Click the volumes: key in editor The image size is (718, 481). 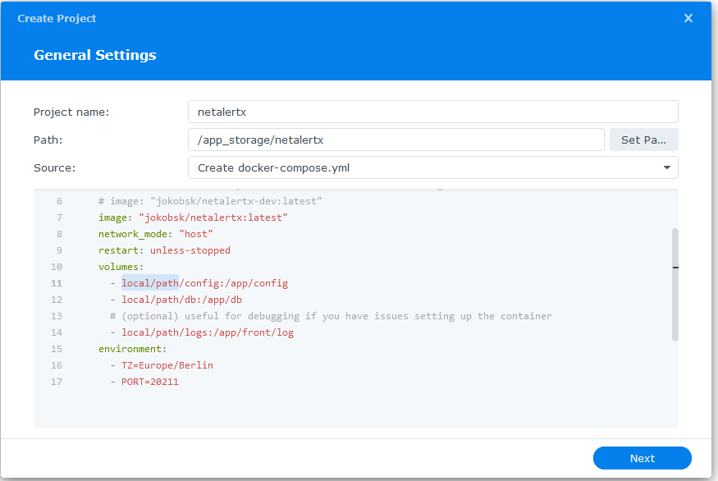pyautogui.click(x=121, y=267)
